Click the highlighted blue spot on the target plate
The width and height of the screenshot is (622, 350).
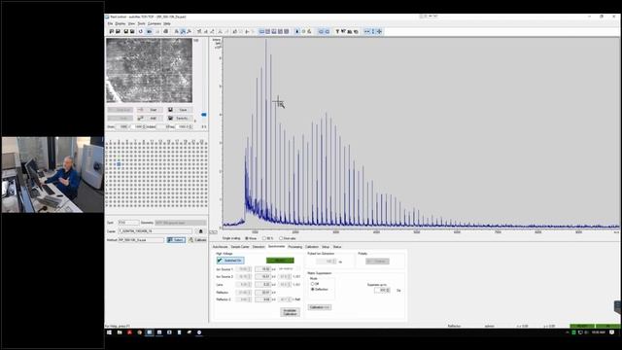tap(119, 164)
